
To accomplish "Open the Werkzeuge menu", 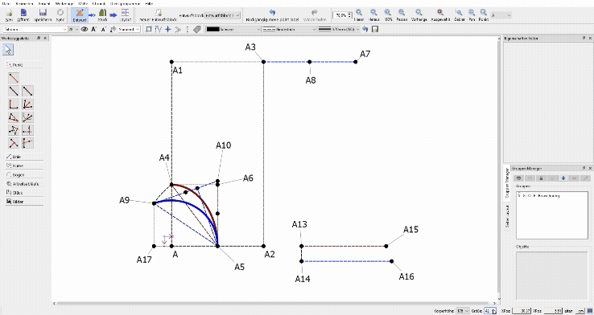I will [x=64, y=3].
